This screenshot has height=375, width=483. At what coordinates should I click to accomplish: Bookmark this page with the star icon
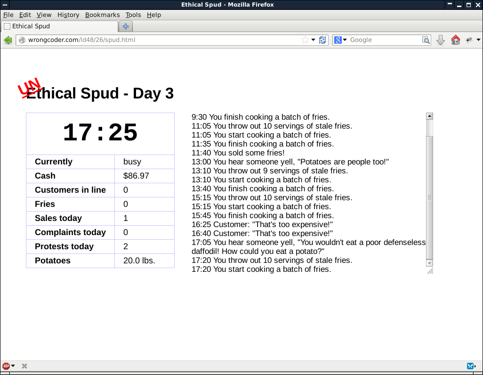(x=305, y=40)
